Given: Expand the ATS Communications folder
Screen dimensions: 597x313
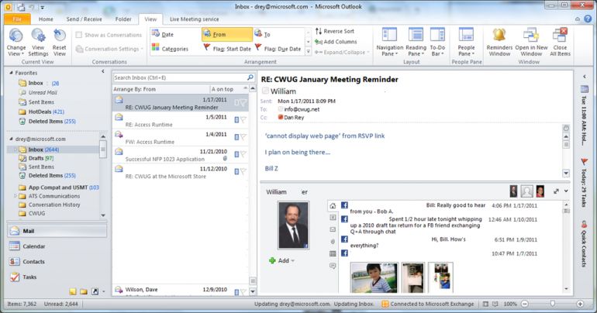Looking at the screenshot, I should tap(16, 196).
